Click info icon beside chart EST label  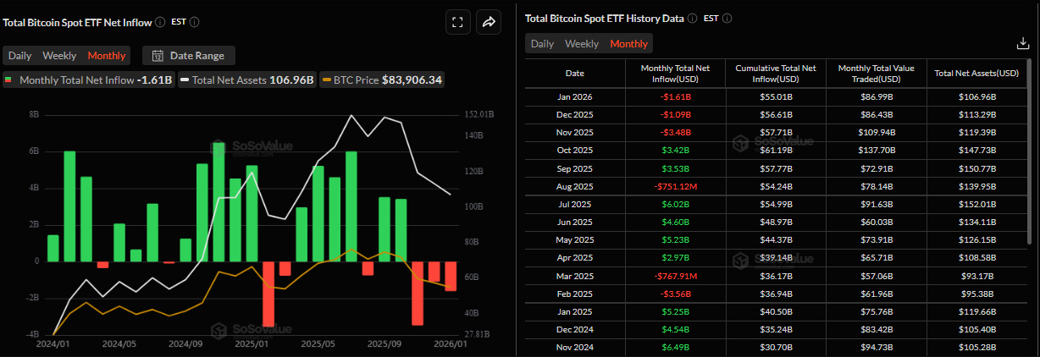coord(196,22)
